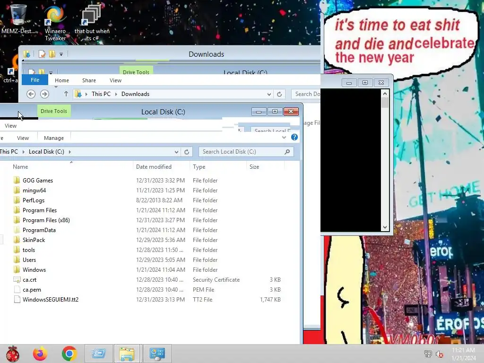Open Google Chrome from the taskbar
Screen dimensions: 484x363
click(x=69, y=354)
